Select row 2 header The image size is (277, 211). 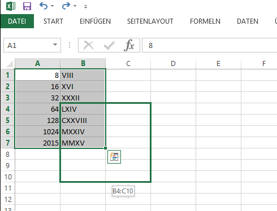coord(8,86)
